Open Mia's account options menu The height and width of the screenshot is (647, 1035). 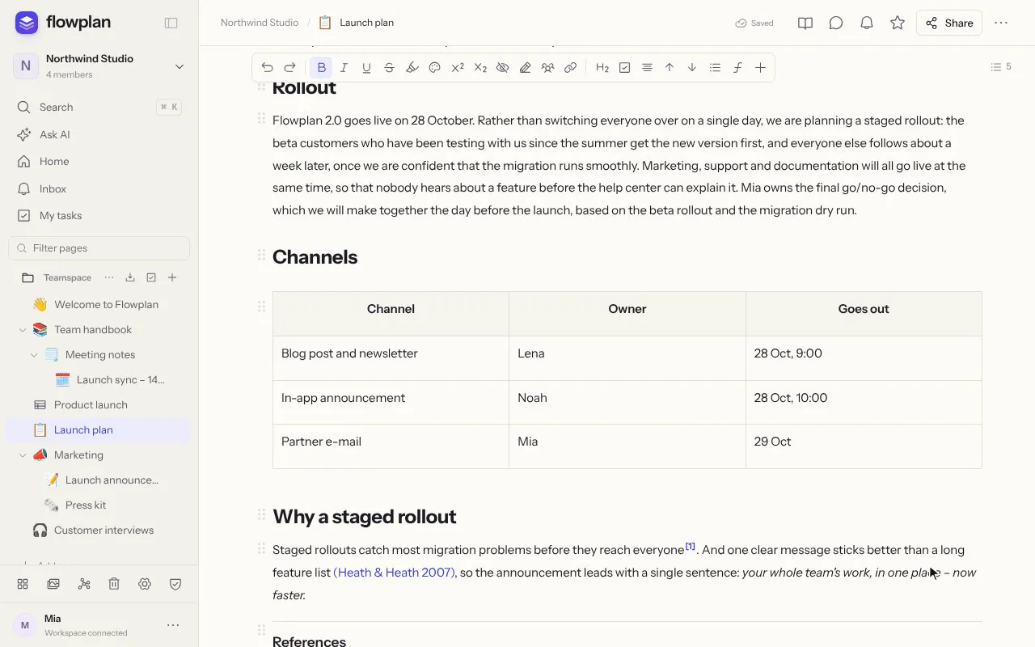pyautogui.click(x=172, y=625)
